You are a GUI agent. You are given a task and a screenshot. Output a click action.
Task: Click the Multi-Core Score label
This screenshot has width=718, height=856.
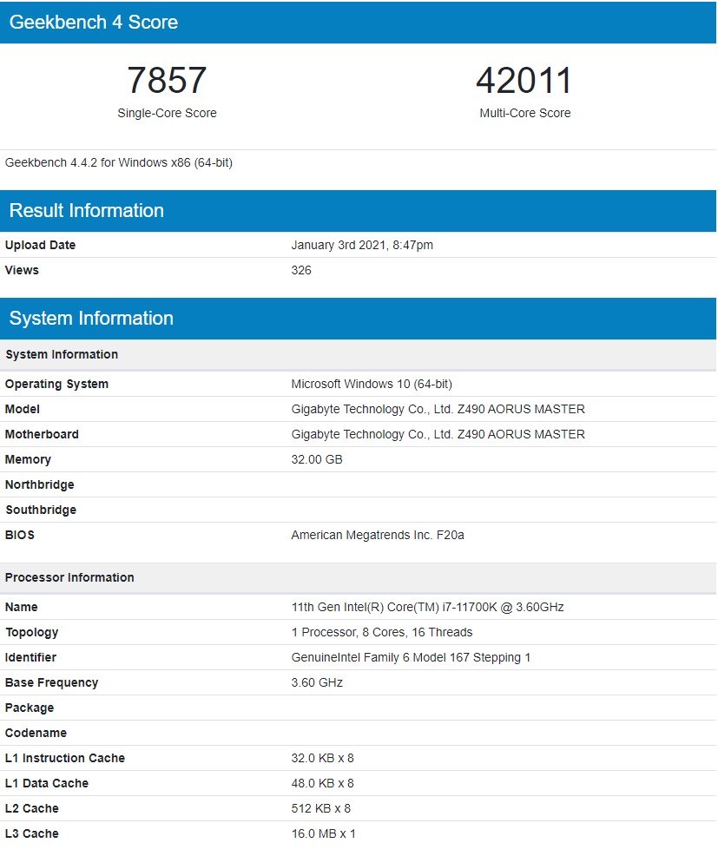(524, 113)
